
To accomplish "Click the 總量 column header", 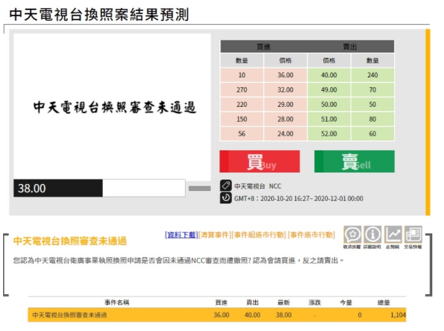I will click(384, 303).
